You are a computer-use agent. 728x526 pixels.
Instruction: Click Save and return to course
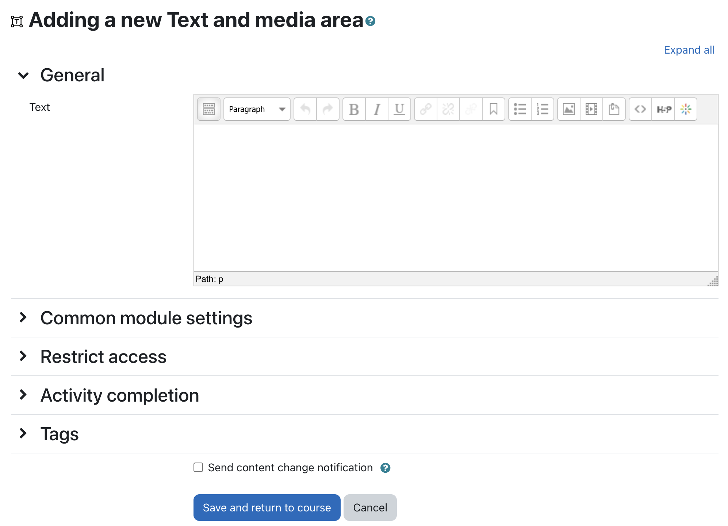click(267, 507)
